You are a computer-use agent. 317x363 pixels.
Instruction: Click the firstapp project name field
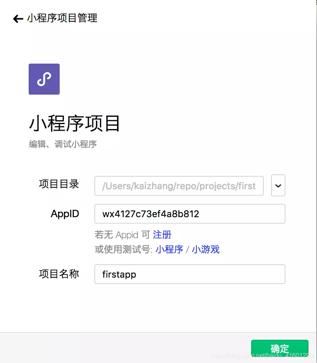[190, 274]
